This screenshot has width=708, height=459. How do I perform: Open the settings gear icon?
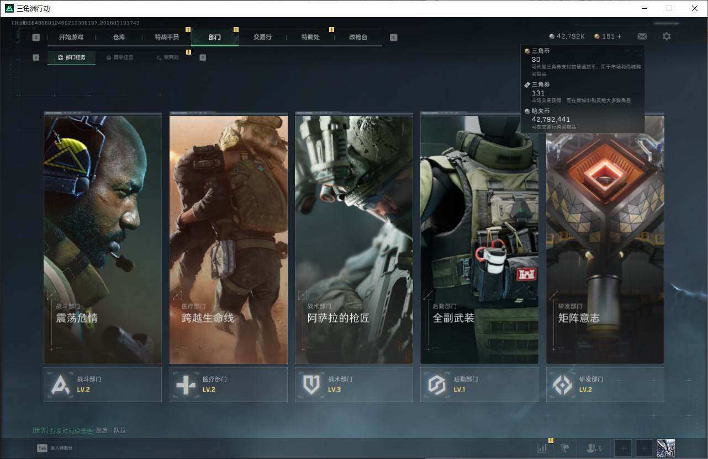[x=667, y=36]
